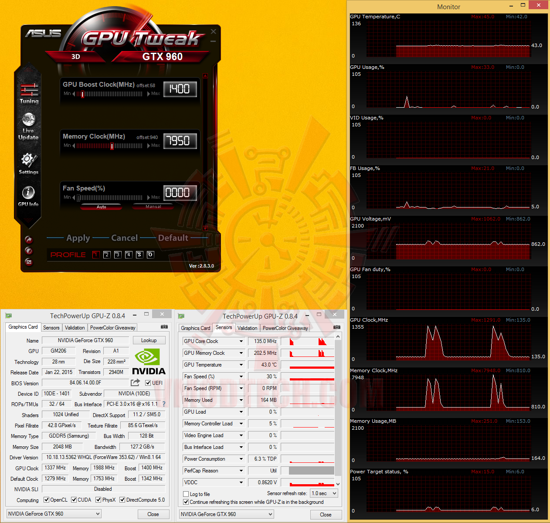Open Live Update in GPU Tweak
The height and width of the screenshot is (523, 550).
[28, 126]
